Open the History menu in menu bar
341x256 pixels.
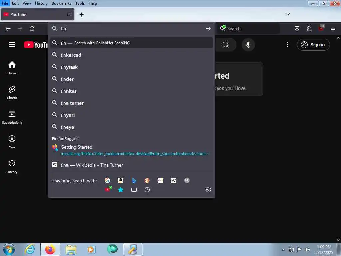point(41,3)
